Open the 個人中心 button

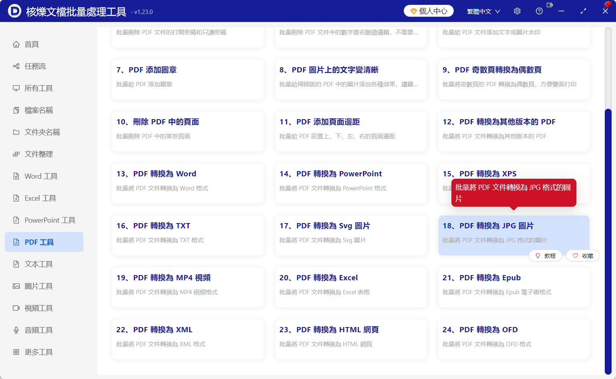click(429, 11)
